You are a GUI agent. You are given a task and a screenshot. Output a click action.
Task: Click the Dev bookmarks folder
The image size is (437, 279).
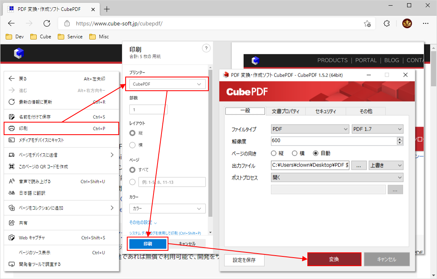(x=15, y=37)
